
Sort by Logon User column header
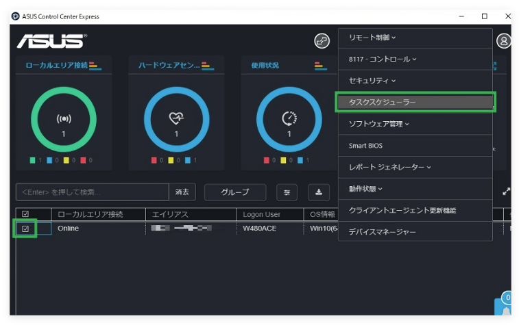[x=270, y=214]
